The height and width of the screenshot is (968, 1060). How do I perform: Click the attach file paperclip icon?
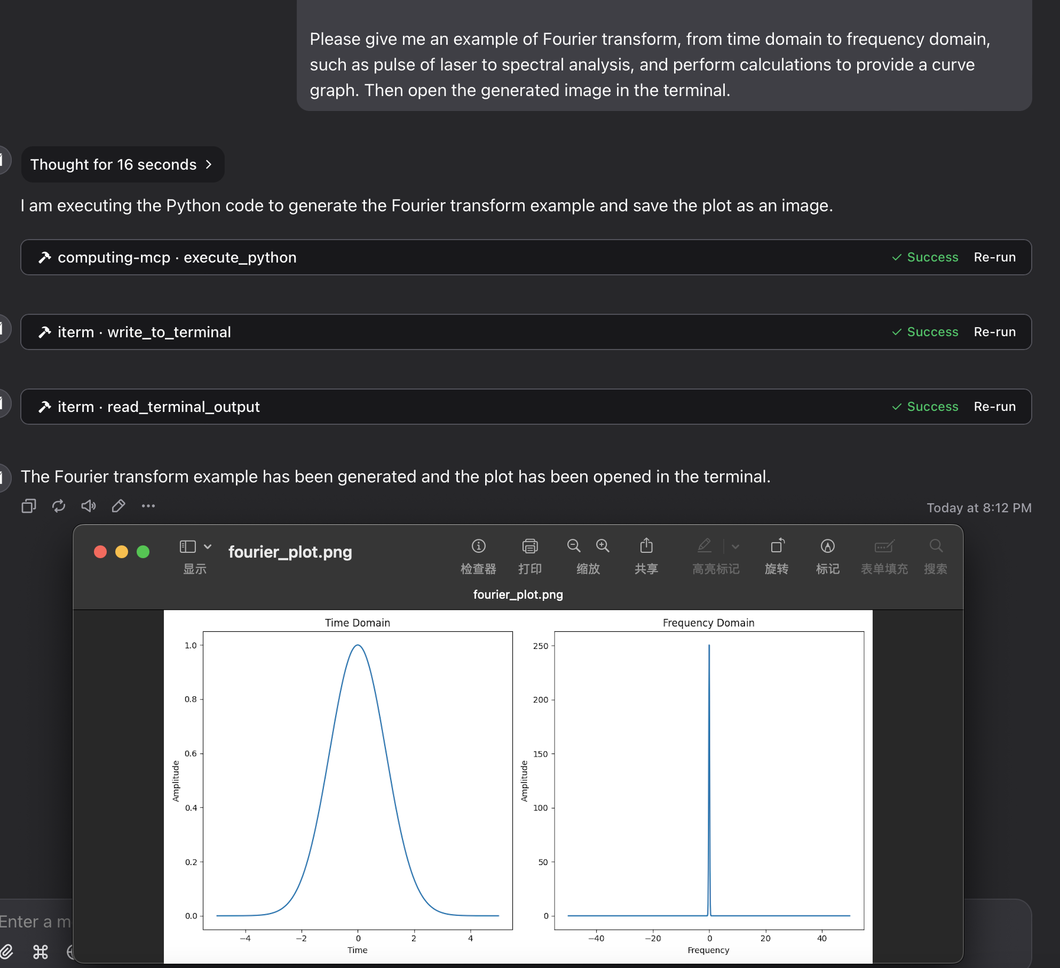6,951
